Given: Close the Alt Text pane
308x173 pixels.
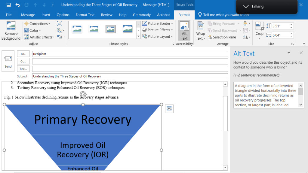Looking at the screenshot, I should coord(301,53).
